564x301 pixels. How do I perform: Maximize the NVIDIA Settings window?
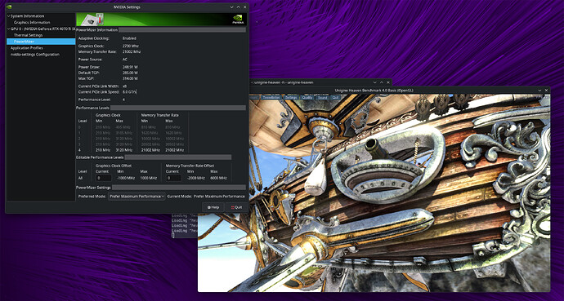(238, 7)
